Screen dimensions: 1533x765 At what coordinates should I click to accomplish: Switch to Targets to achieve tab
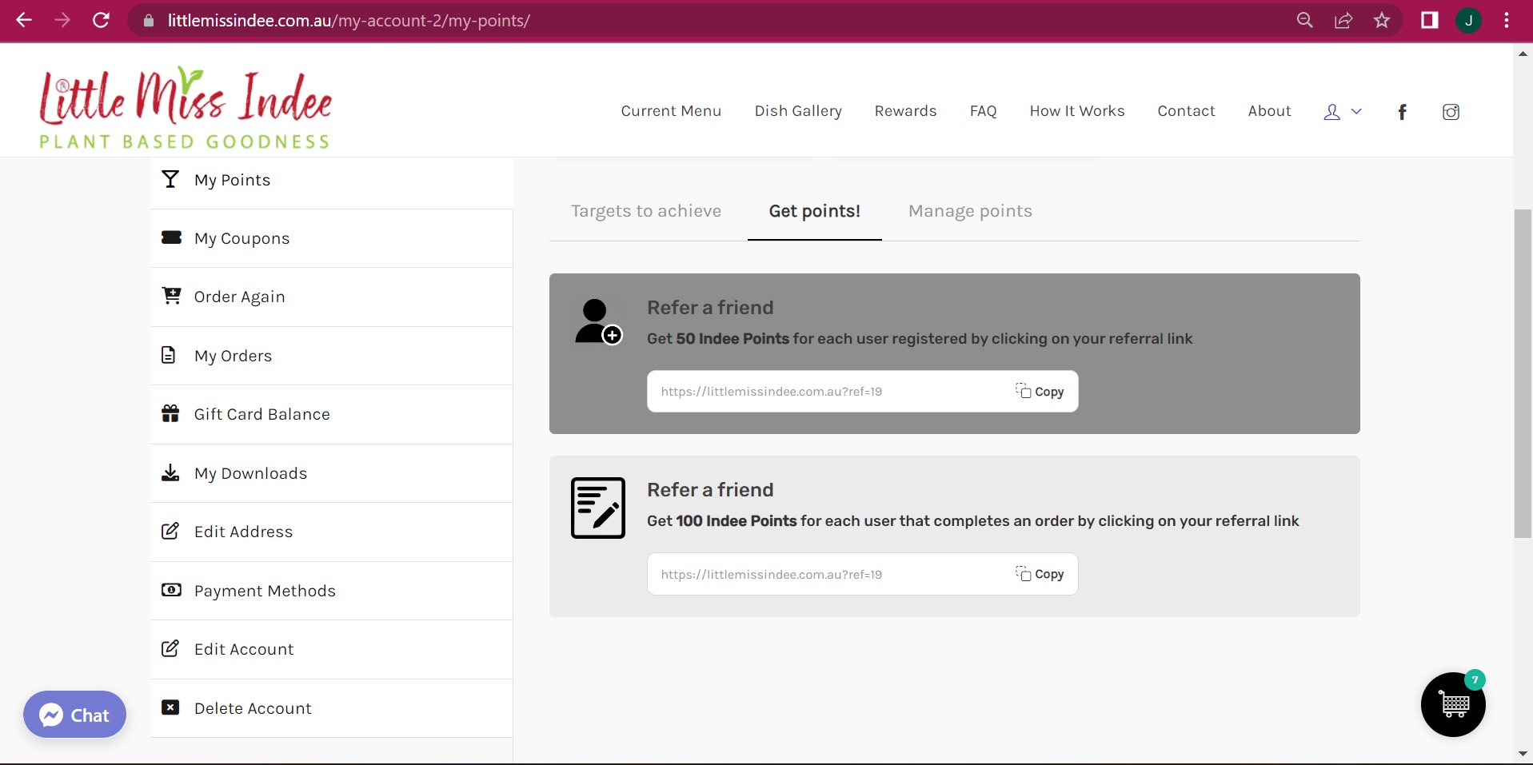(x=645, y=211)
